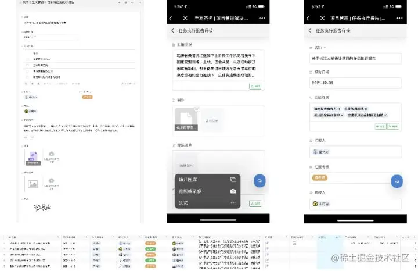This screenshot has width=418, height=271.
Task: Open blue chat bubble in middle phone
Action: [x=260, y=181]
